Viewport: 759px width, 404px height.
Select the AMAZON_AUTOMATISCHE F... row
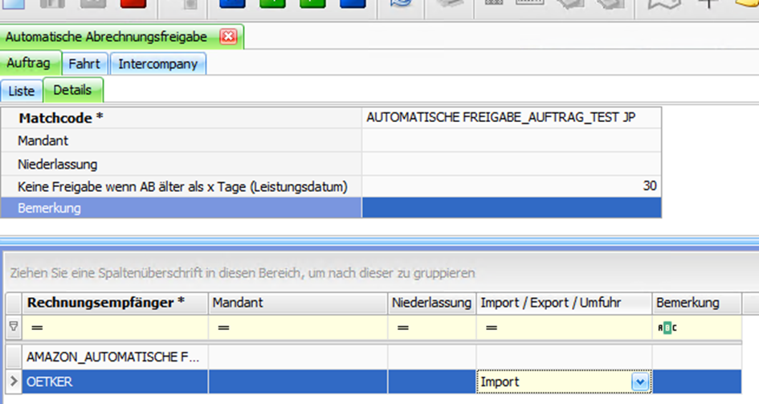115,355
